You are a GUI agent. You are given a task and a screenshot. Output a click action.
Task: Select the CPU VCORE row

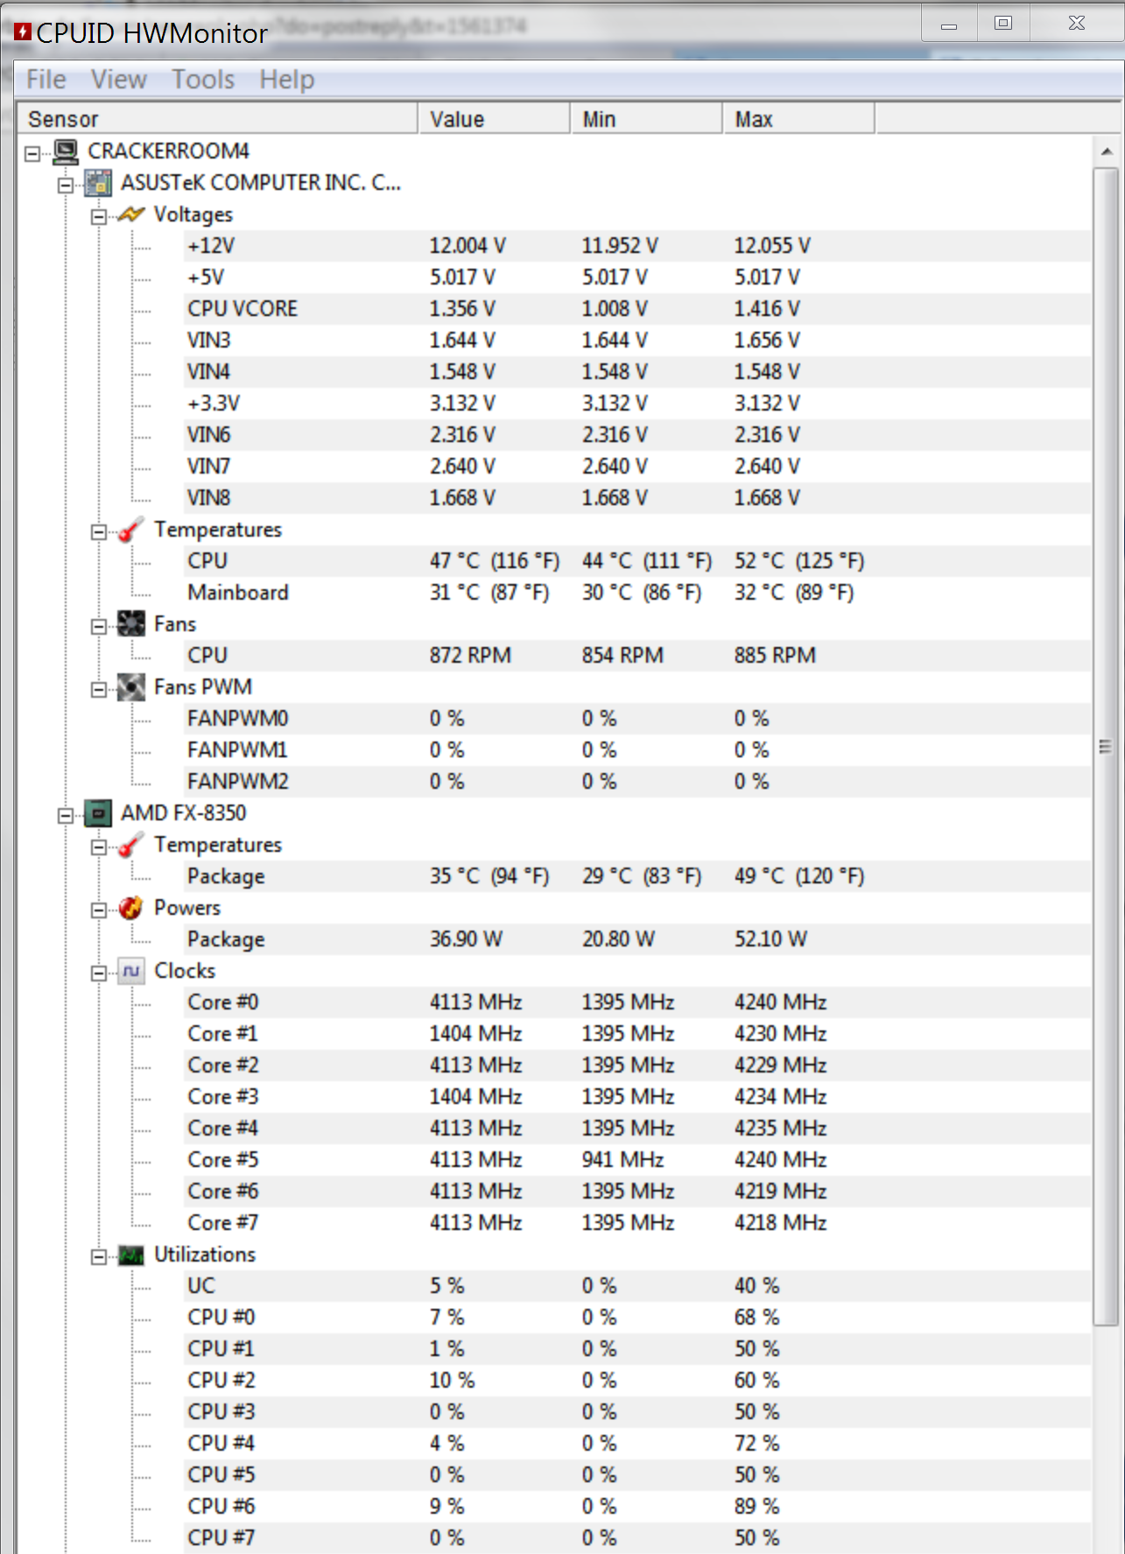(x=637, y=309)
